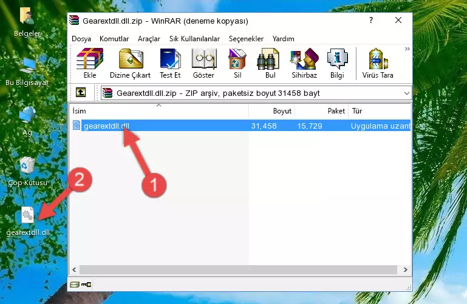The height and width of the screenshot is (304, 467).
Task: Click the WinRAR title bar books icon
Action: (74, 20)
